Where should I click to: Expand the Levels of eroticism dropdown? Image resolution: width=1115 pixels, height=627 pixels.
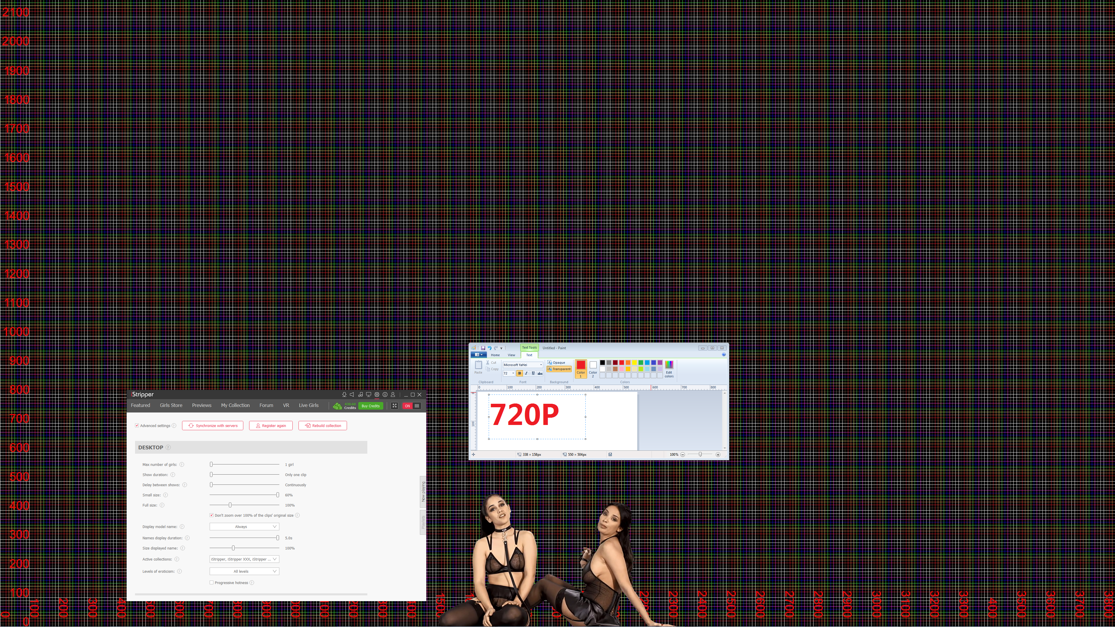point(244,572)
